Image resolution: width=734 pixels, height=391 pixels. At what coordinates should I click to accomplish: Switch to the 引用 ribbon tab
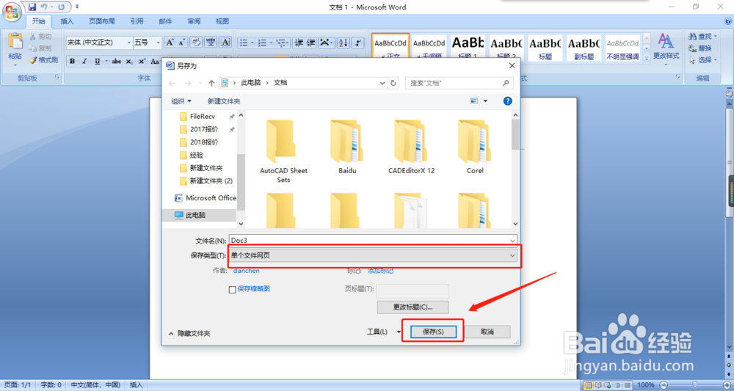137,21
